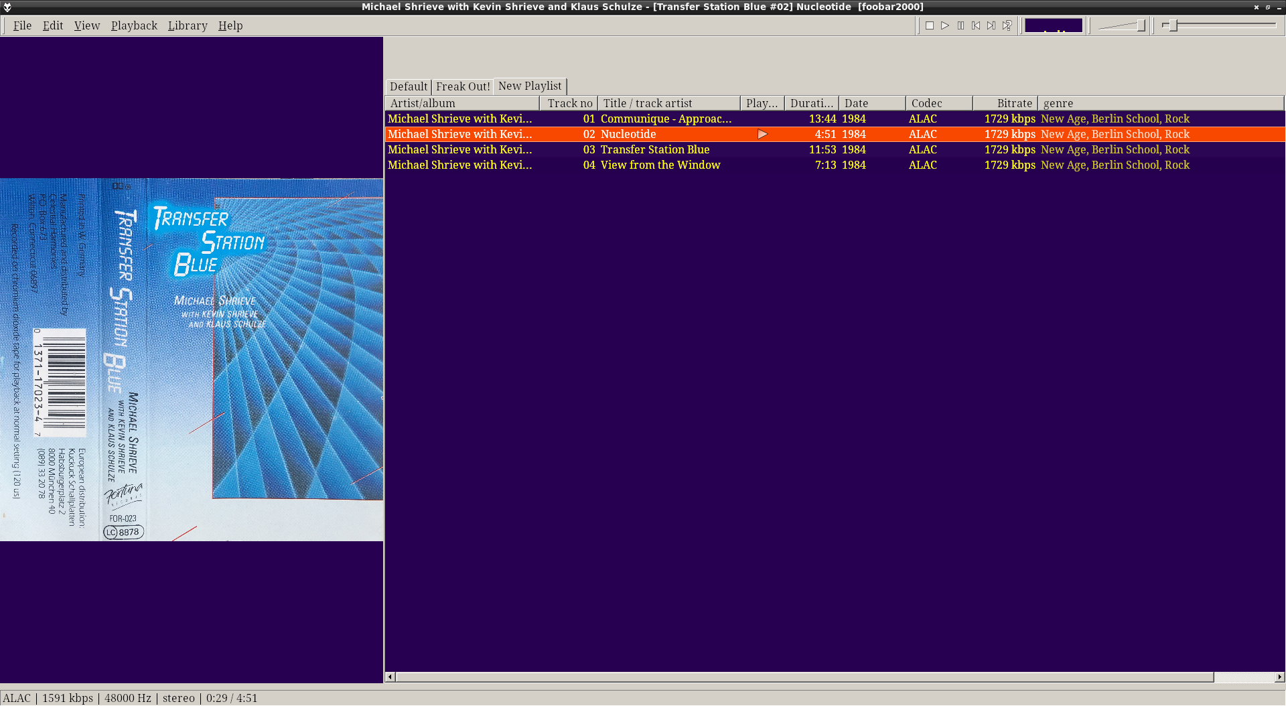This screenshot has width=1286, height=706.
Task: Select track 04 View from the Window
Action: tap(835, 165)
